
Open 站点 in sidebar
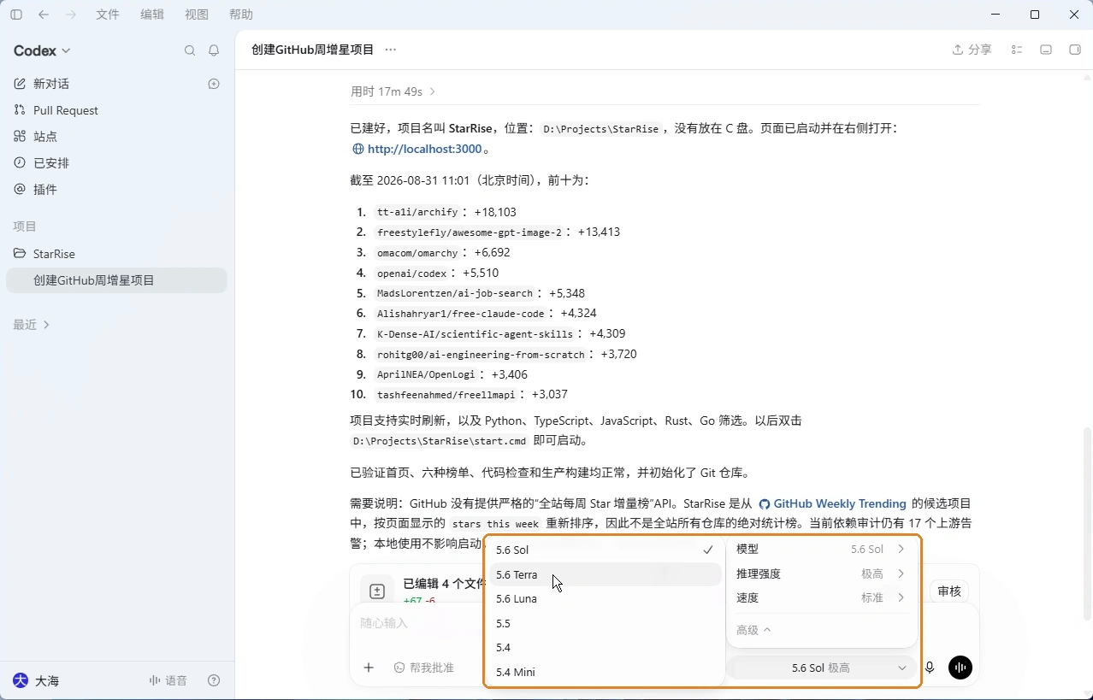pos(117,136)
